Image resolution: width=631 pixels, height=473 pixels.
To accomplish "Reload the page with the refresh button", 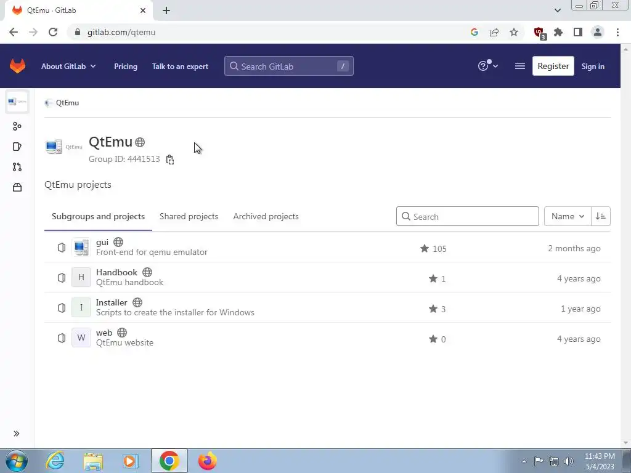I will coord(53,32).
